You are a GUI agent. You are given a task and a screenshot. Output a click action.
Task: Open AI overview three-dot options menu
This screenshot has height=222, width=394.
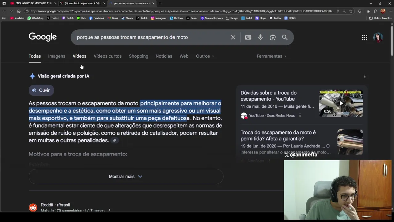point(365,76)
